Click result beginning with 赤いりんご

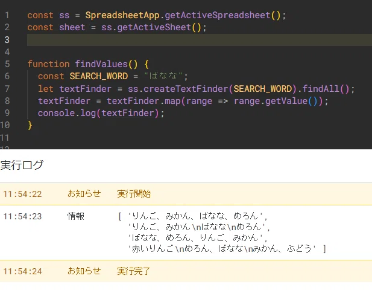click(x=222, y=249)
